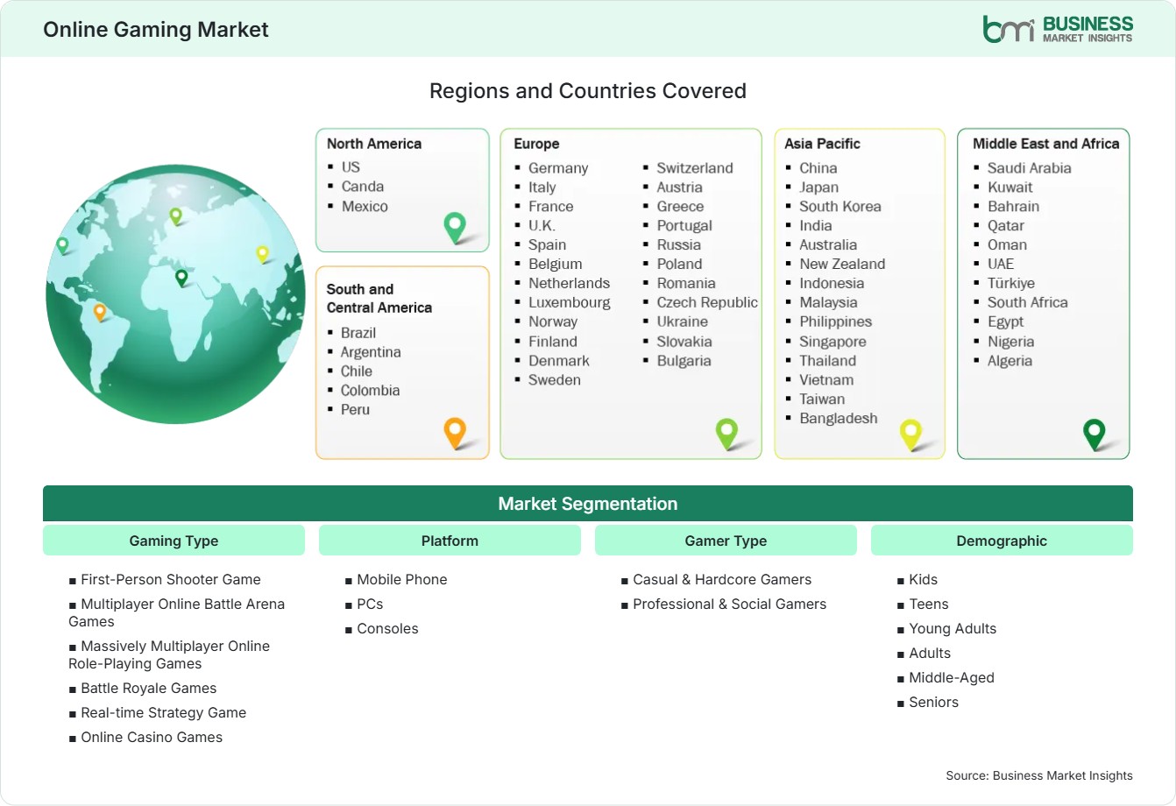1176x806 pixels.
Task: Click Germany in the Europe list
Action: point(558,168)
